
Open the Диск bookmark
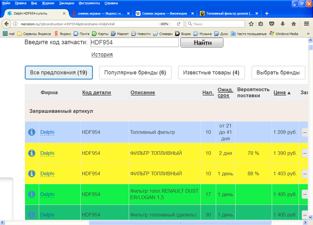[221, 34]
